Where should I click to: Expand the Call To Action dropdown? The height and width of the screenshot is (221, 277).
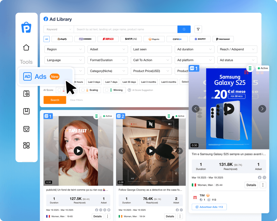(x=151, y=60)
